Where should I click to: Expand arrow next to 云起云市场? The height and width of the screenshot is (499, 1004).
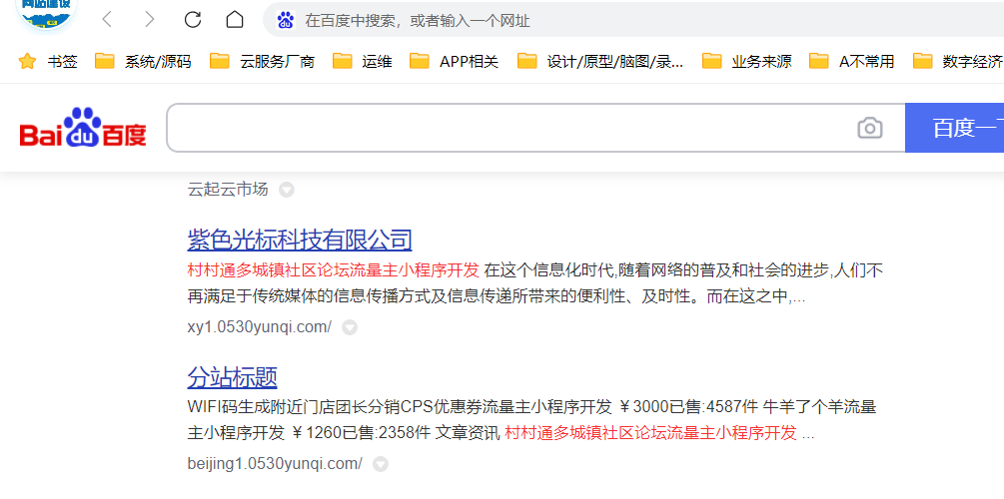click(x=287, y=190)
